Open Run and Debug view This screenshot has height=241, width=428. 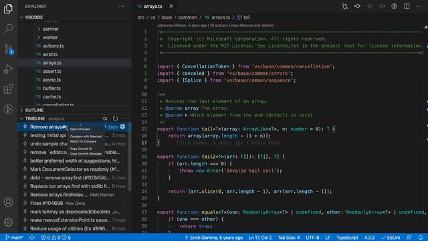coord(8,69)
